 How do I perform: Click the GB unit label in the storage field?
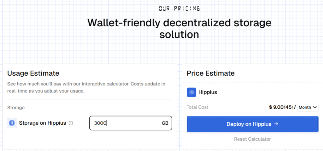[x=165, y=123]
